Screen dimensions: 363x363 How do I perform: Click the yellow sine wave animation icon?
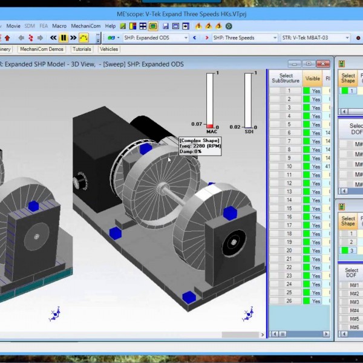point(83,38)
